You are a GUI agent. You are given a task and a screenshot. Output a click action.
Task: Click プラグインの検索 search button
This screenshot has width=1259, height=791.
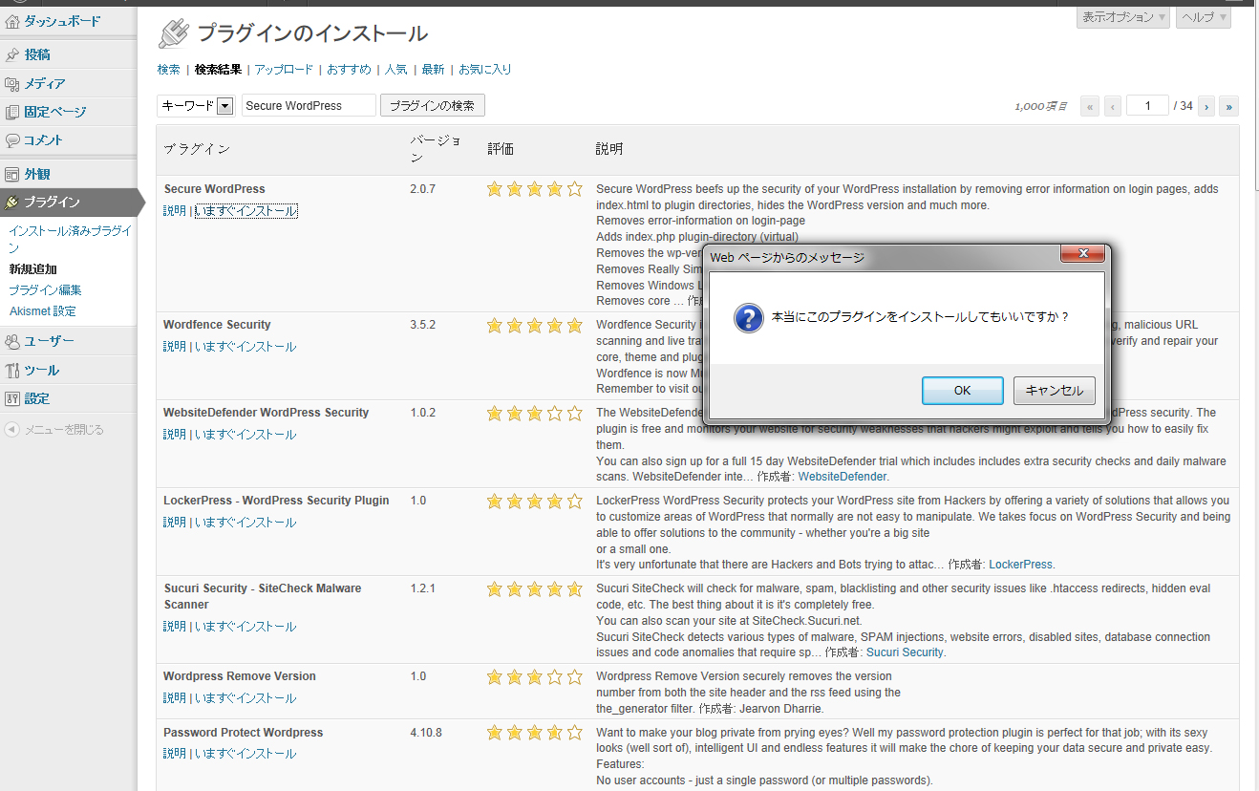click(x=433, y=105)
